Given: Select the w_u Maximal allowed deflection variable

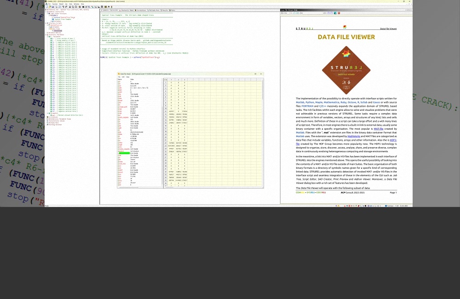Looking at the screenshot, I should click(x=68, y=115).
